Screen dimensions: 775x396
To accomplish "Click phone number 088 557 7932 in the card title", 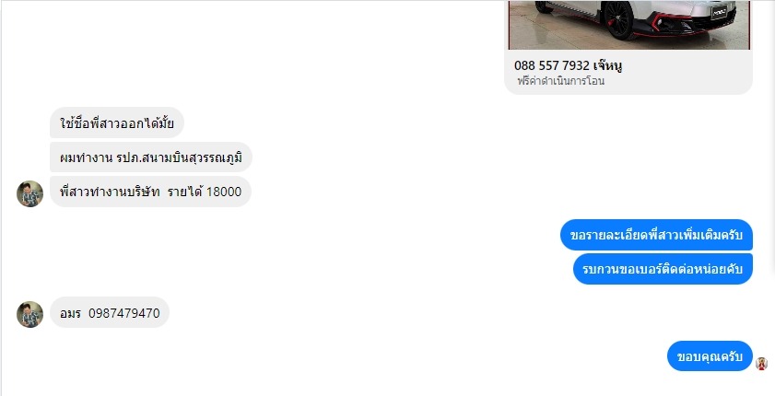I will (552, 65).
